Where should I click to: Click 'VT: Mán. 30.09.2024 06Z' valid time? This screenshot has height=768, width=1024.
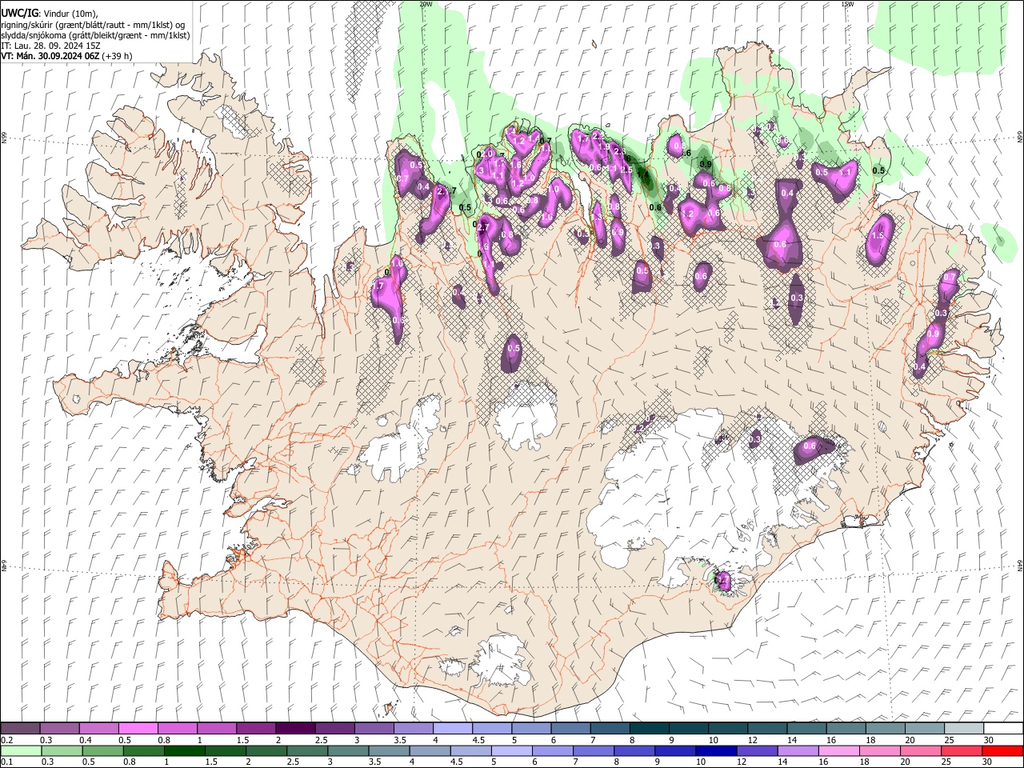[50, 56]
